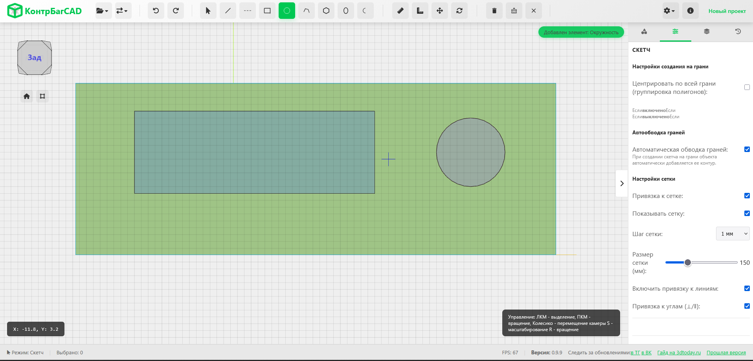Image resolution: width=753 pixels, height=361 pixels.
Task: Expand the gear settings dropdown
Action: (669, 11)
